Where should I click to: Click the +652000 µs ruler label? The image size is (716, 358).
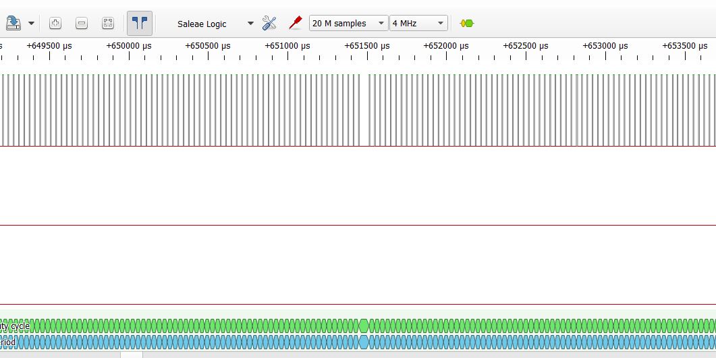pos(446,46)
